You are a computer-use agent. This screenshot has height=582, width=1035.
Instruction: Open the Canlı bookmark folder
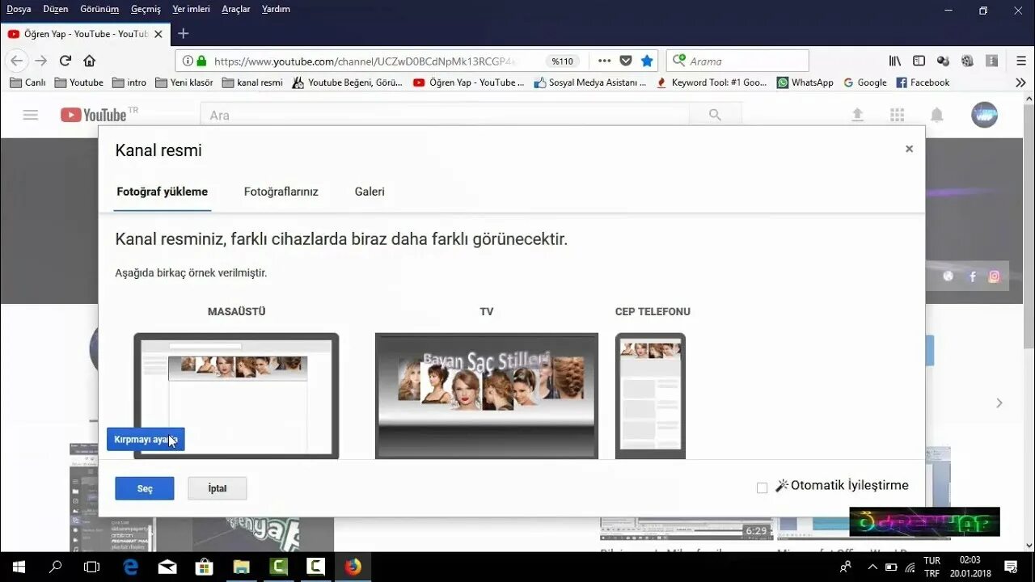[x=27, y=82]
